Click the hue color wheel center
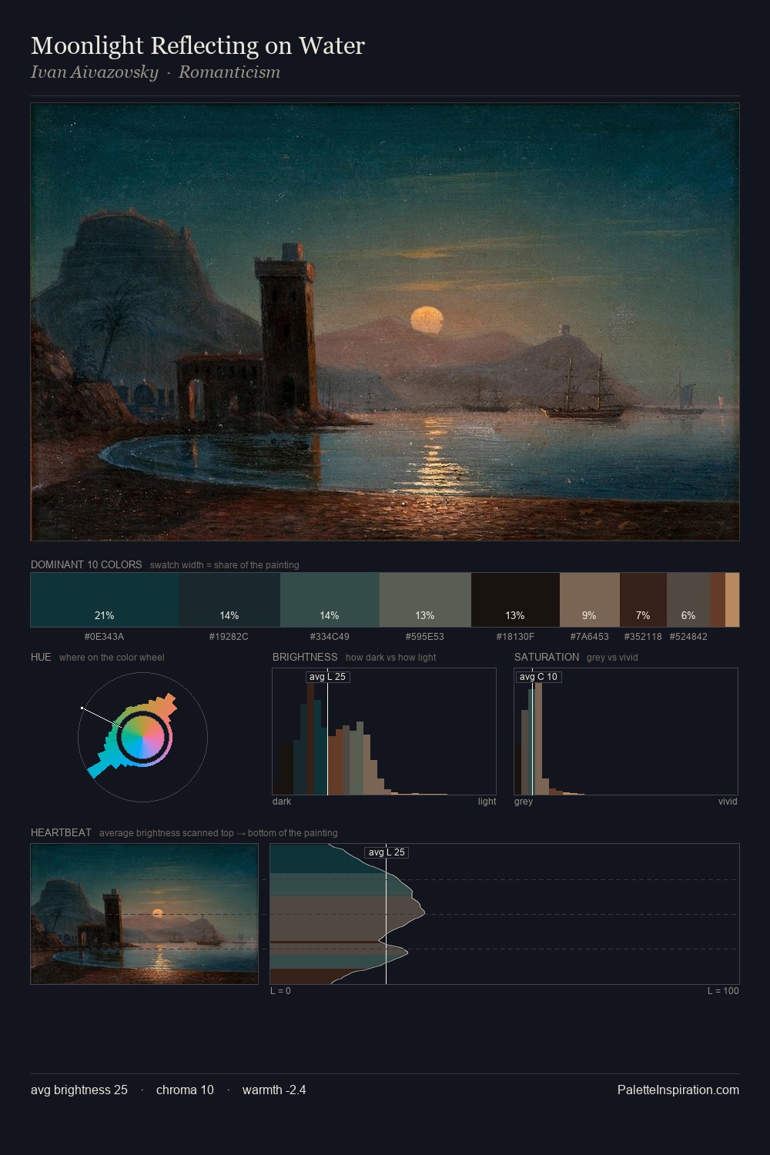The image size is (770, 1155). (x=142, y=738)
